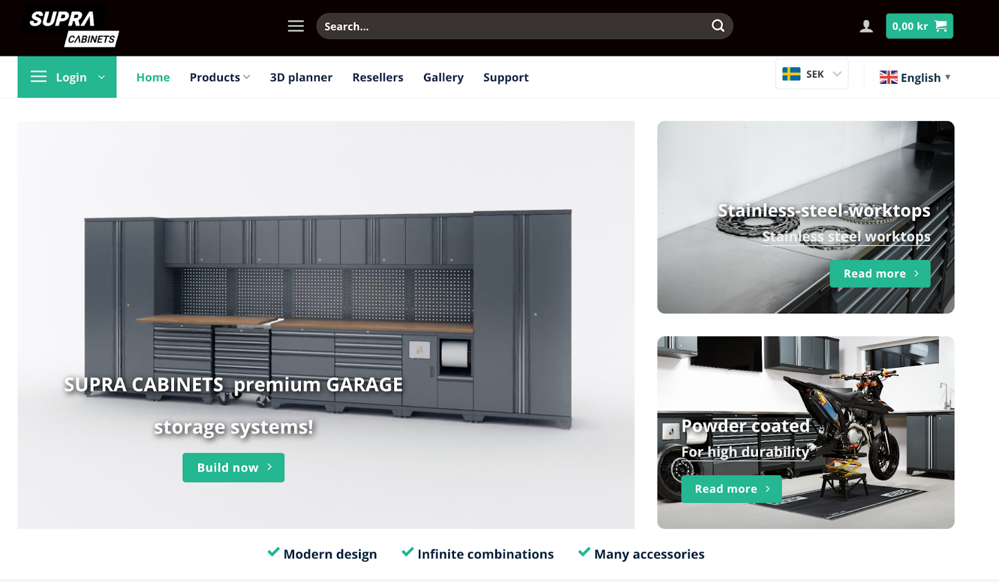Image resolution: width=999 pixels, height=582 pixels.
Task: Click the search magnifier icon
Action: [717, 26]
